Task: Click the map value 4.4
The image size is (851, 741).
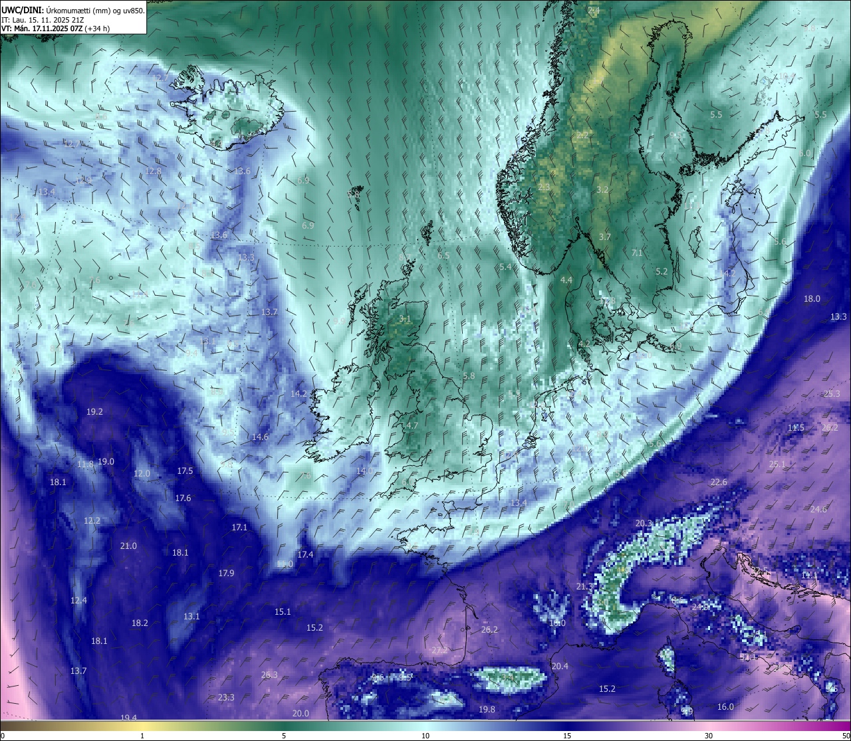Action: tap(566, 280)
